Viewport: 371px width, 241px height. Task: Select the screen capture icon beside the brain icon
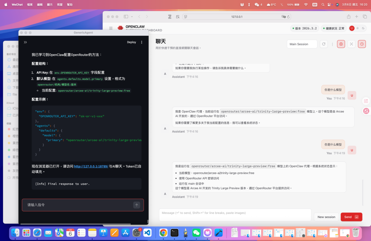(351, 44)
